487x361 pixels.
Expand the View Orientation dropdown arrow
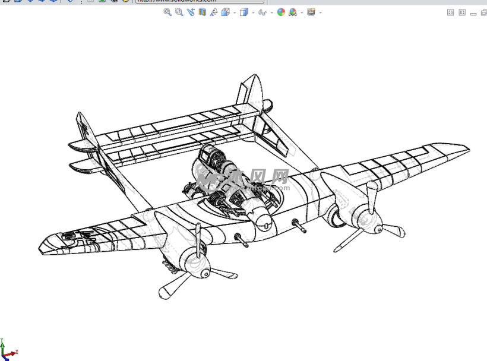coord(235,12)
